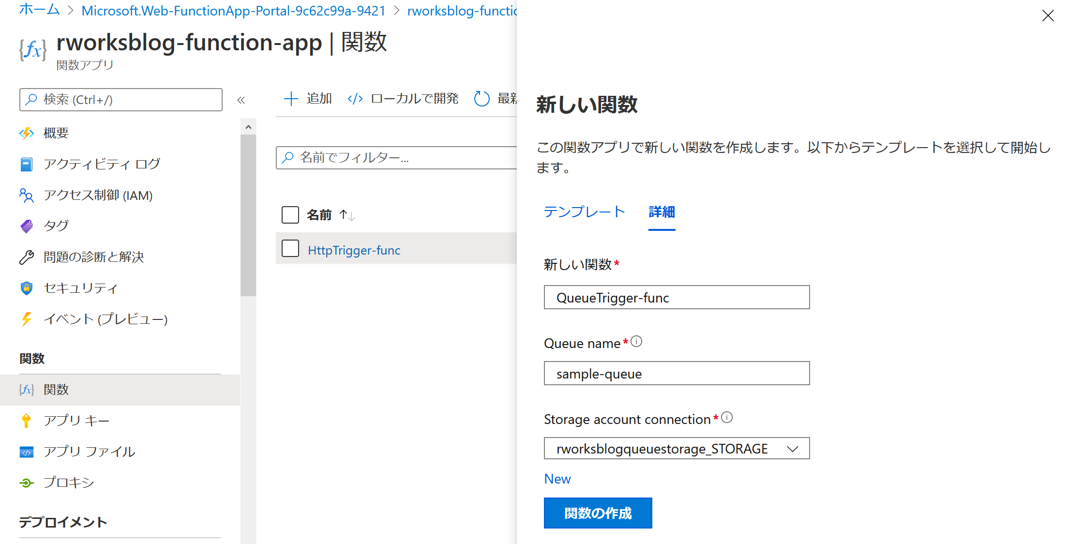This screenshot has width=1083, height=544.
Task: Select the 詳細 tab
Action: [x=662, y=212]
